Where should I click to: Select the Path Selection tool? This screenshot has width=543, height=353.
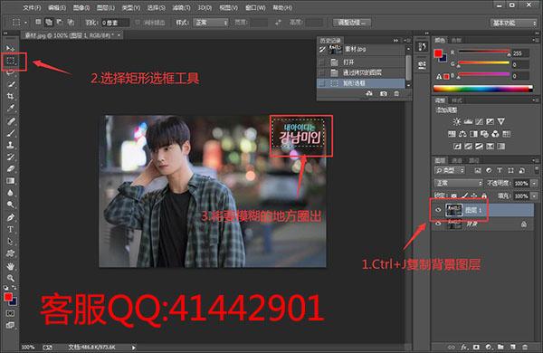click(x=11, y=241)
